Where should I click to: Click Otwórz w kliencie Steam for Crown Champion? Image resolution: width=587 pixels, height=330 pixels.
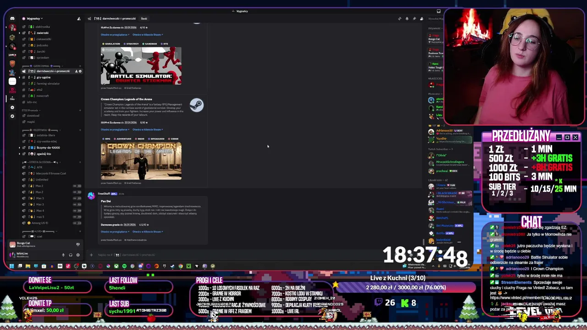(x=148, y=130)
